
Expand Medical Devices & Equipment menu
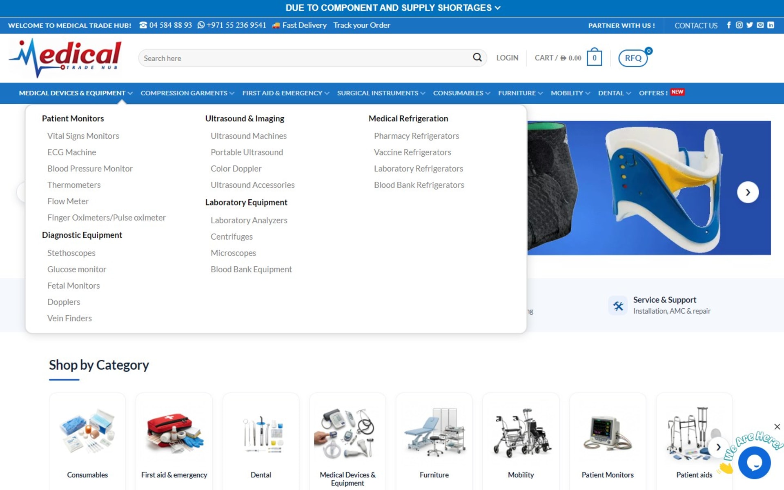click(x=76, y=93)
